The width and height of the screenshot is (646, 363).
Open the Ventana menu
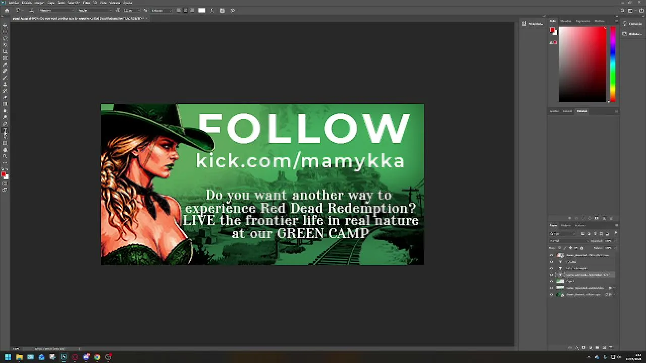click(115, 3)
